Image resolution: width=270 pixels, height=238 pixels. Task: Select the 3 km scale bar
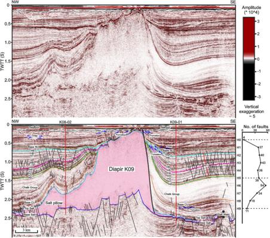26,231
